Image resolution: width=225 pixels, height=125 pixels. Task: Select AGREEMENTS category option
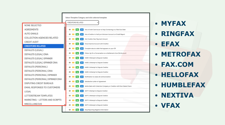[x=43, y=29]
